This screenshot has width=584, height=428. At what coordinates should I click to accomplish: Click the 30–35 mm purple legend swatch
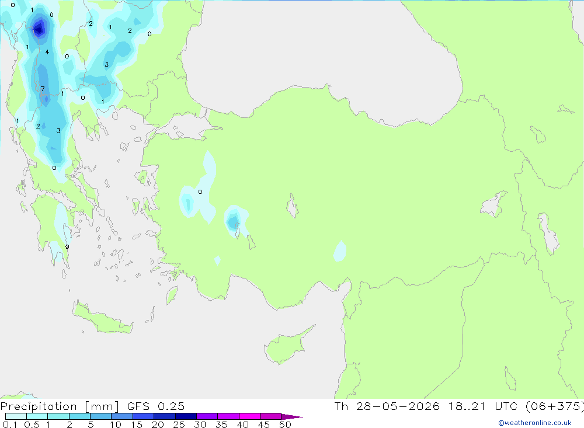point(207,416)
